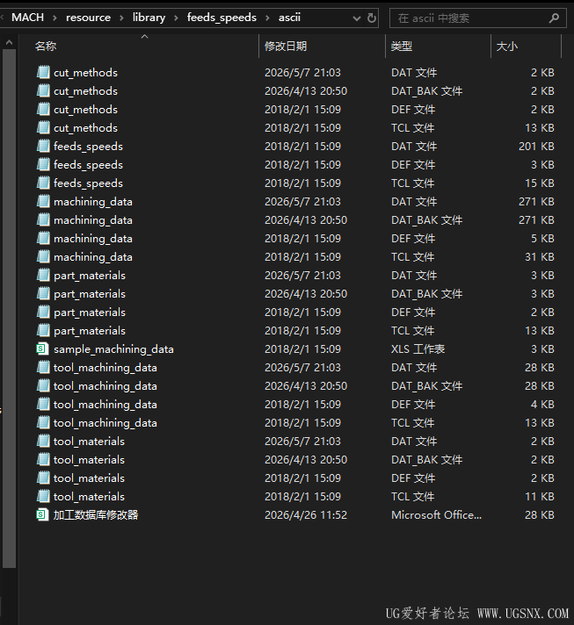This screenshot has height=625, width=574.
Task: Open the address bar history dropdown
Action: pyautogui.click(x=357, y=18)
